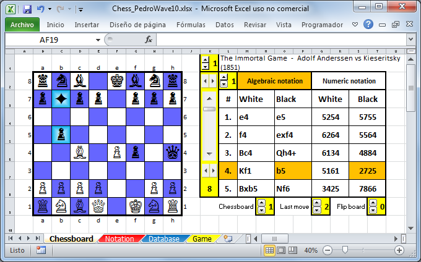Screen dimensions: 421x262
Task: Select the white queen on d1
Action: (98, 206)
